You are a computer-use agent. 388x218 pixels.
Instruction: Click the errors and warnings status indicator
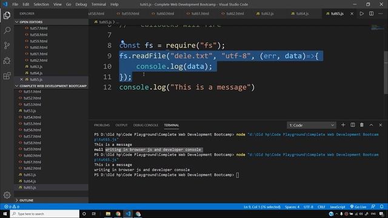pos(12,206)
